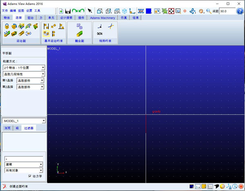This screenshot has height=191, width=245.
Task: Open the 文件 menu
Action: (x=5, y=11)
